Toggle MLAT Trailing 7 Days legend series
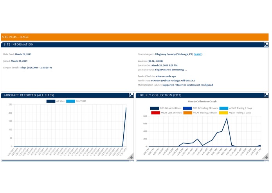Viewport: 272px width, 193px height. coord(235,113)
